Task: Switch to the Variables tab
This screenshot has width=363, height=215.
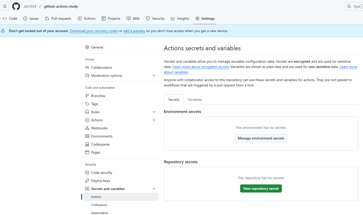Action: click(195, 100)
